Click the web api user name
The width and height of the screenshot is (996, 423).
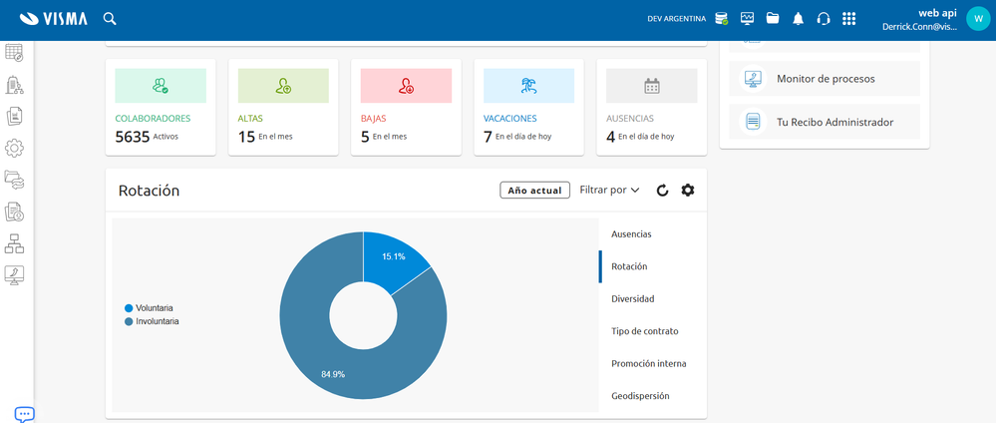tap(937, 13)
